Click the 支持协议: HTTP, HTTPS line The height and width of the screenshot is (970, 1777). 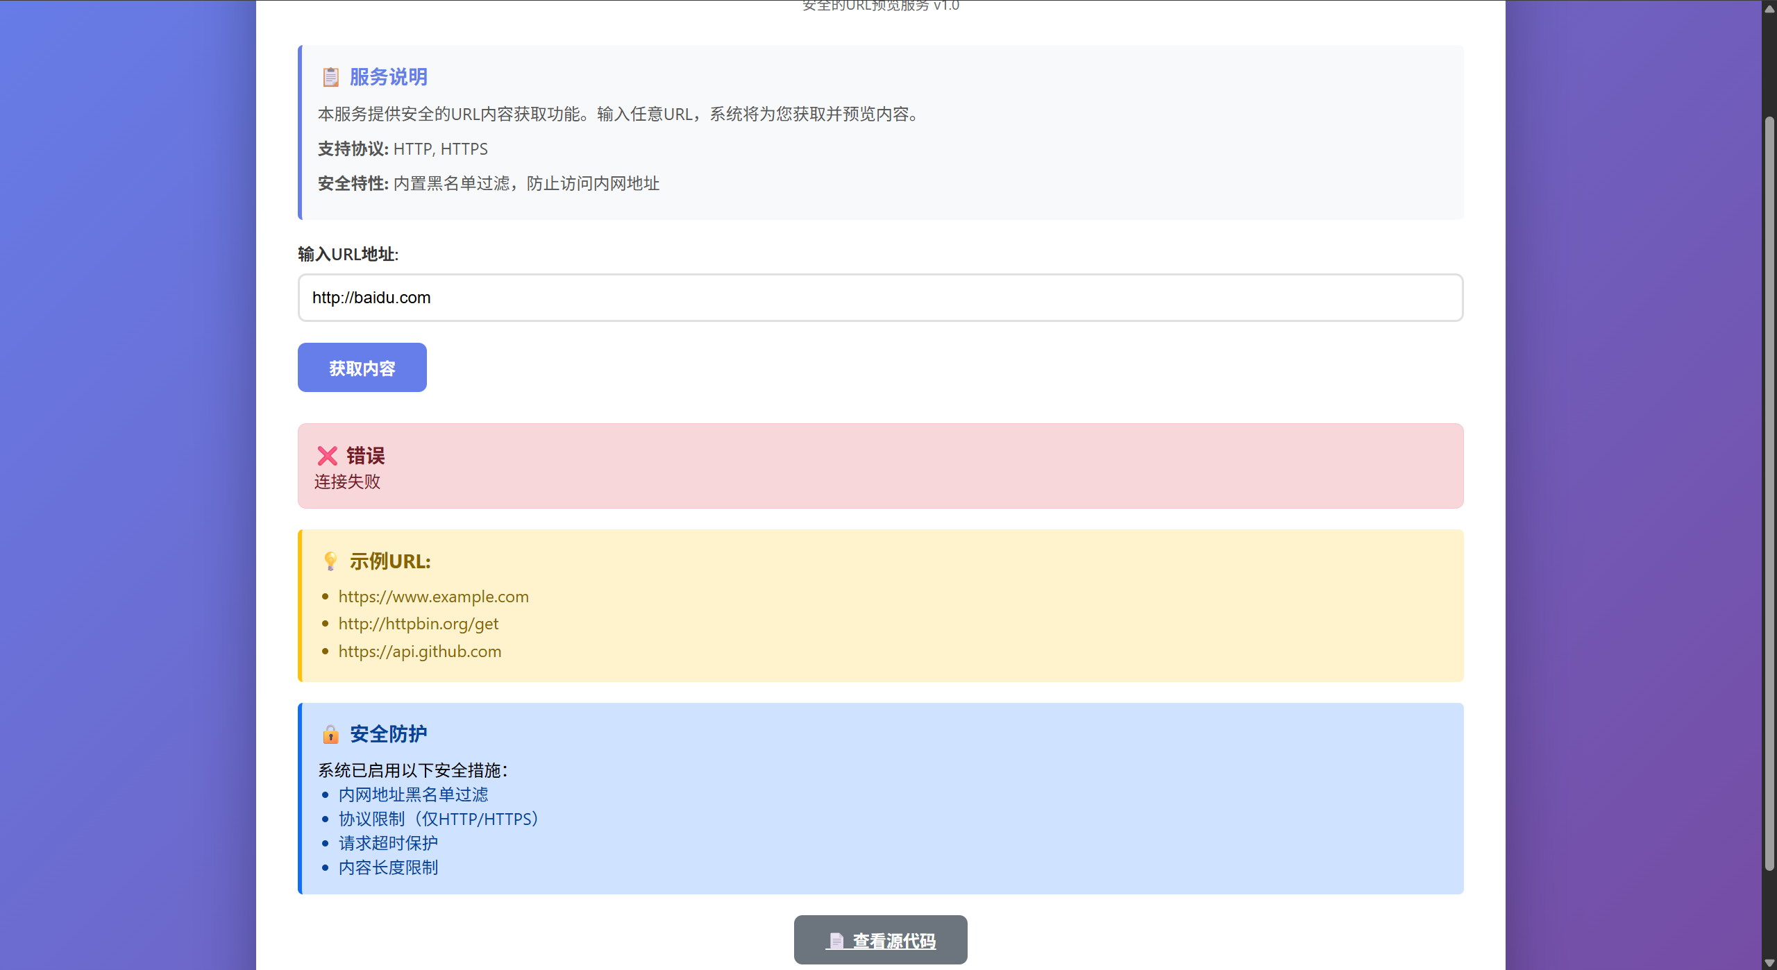click(403, 149)
